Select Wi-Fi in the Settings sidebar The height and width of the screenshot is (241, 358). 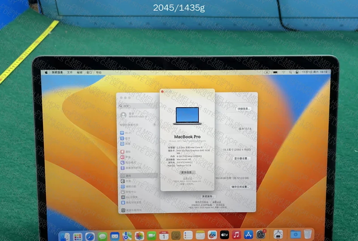pos(138,133)
